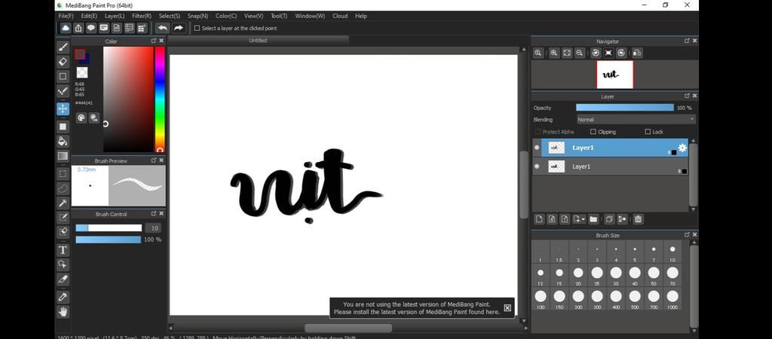
Task: Hide the selected top Layer1 visibility dot
Action: (x=537, y=148)
